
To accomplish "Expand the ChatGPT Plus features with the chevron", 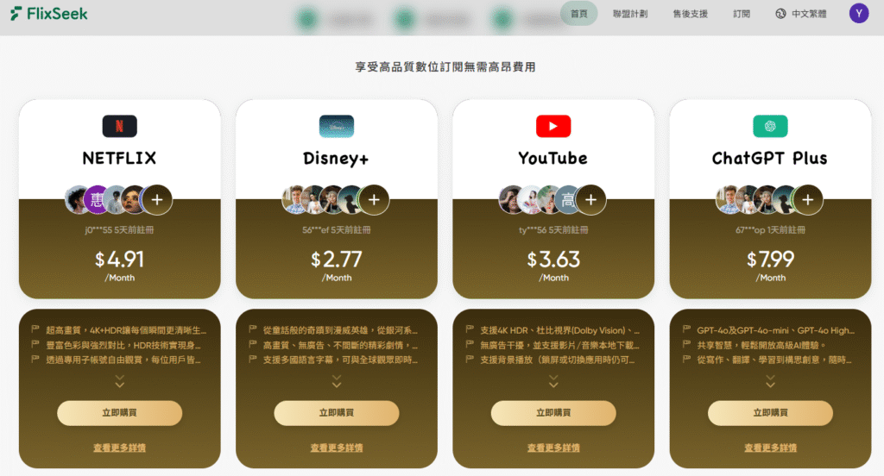I will click(x=770, y=381).
